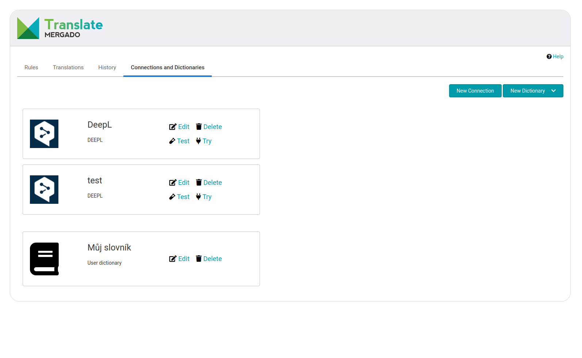The width and height of the screenshot is (582, 358).
Task: Select Connections and Dictionaries tab
Action: pos(168,67)
